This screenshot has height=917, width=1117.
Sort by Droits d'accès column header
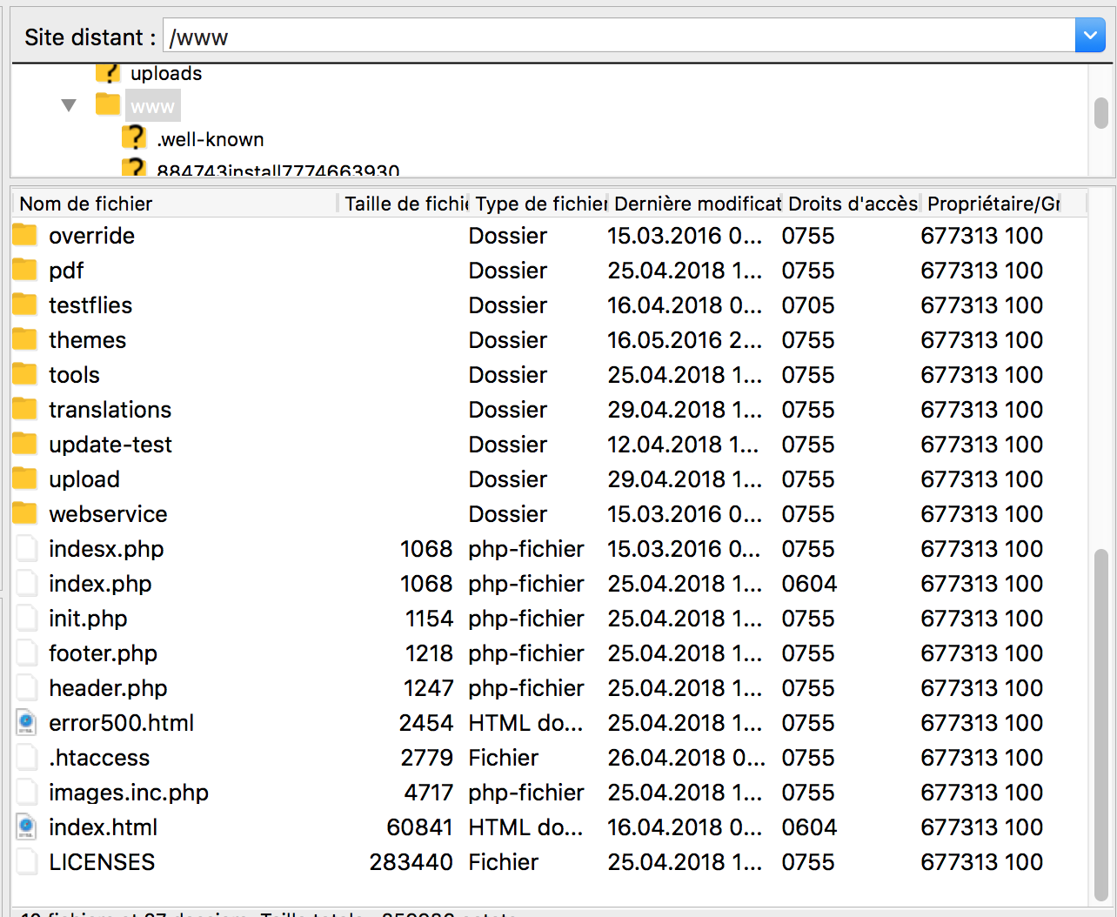point(852,204)
